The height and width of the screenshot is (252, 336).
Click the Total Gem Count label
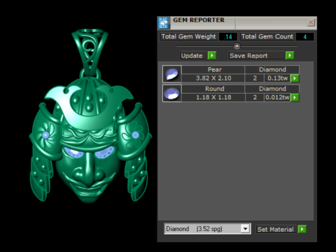tap(267, 36)
